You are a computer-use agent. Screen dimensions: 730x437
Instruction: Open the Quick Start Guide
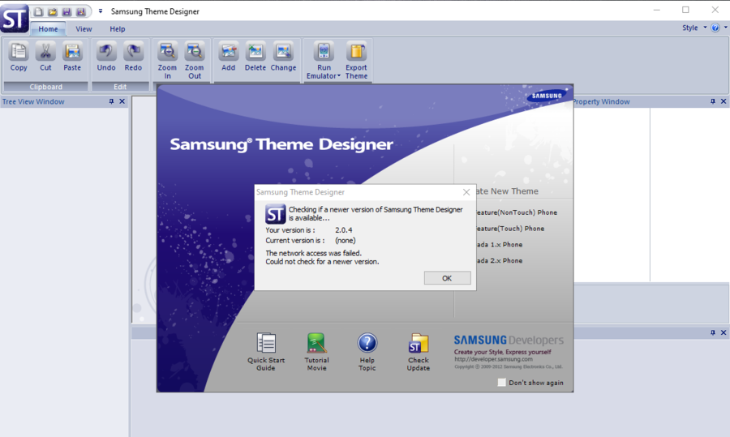[266, 352]
